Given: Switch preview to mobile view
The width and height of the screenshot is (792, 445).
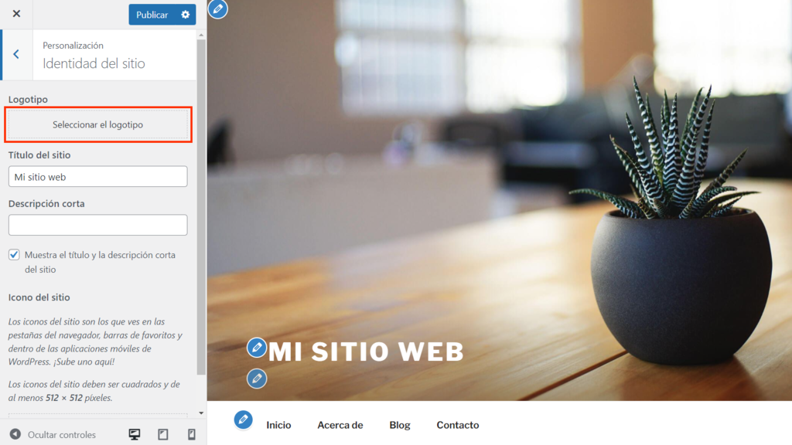Looking at the screenshot, I should 190,434.
